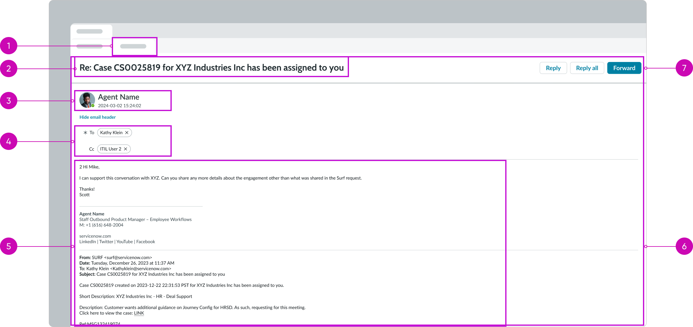
Task: Remove ITIL User 2 from the Cc field
Action: pyautogui.click(x=126, y=149)
